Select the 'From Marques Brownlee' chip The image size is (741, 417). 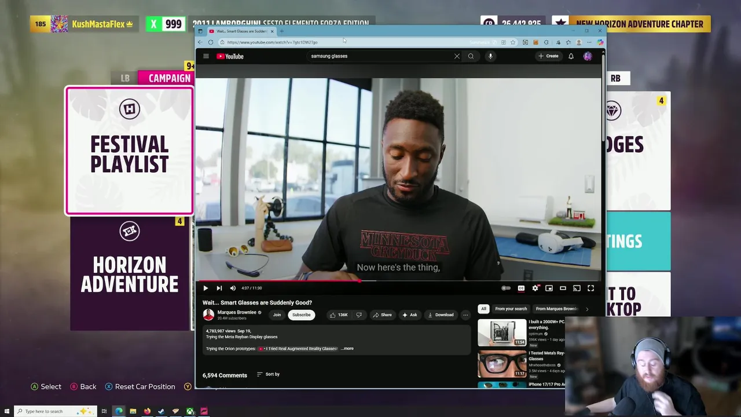556,309
